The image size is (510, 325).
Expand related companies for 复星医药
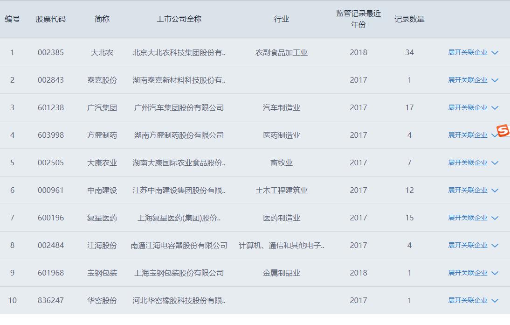pos(473,218)
